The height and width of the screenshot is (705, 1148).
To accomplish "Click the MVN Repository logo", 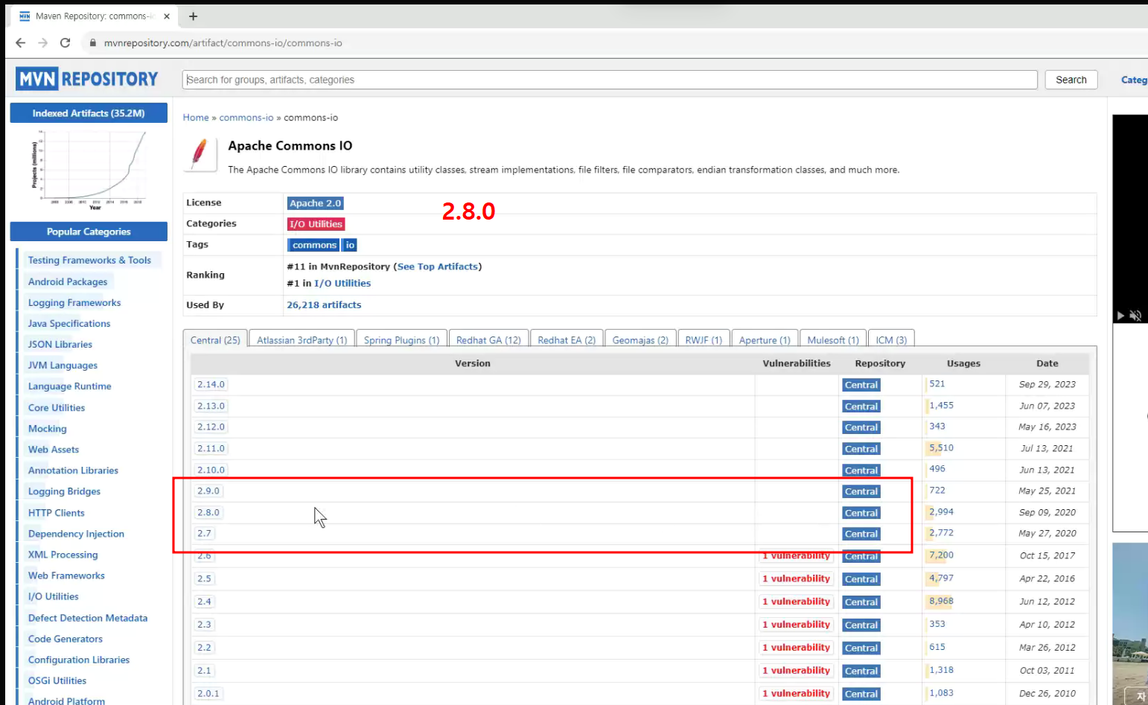I will tap(88, 79).
